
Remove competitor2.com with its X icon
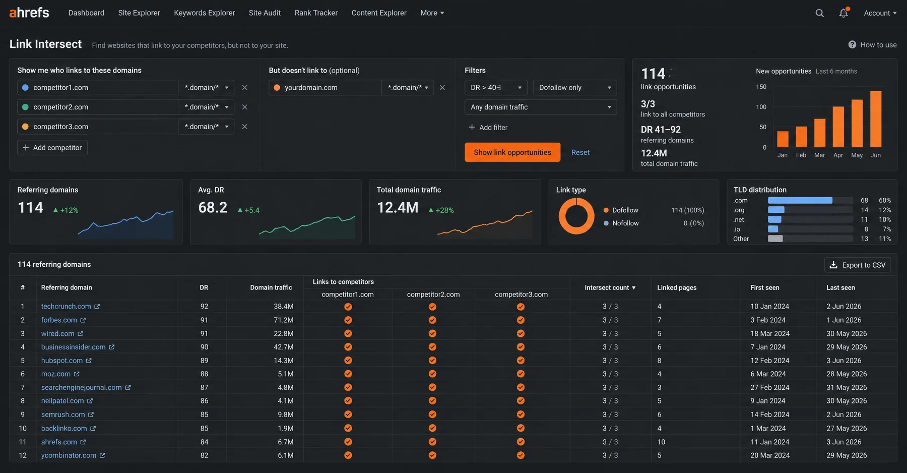(245, 107)
